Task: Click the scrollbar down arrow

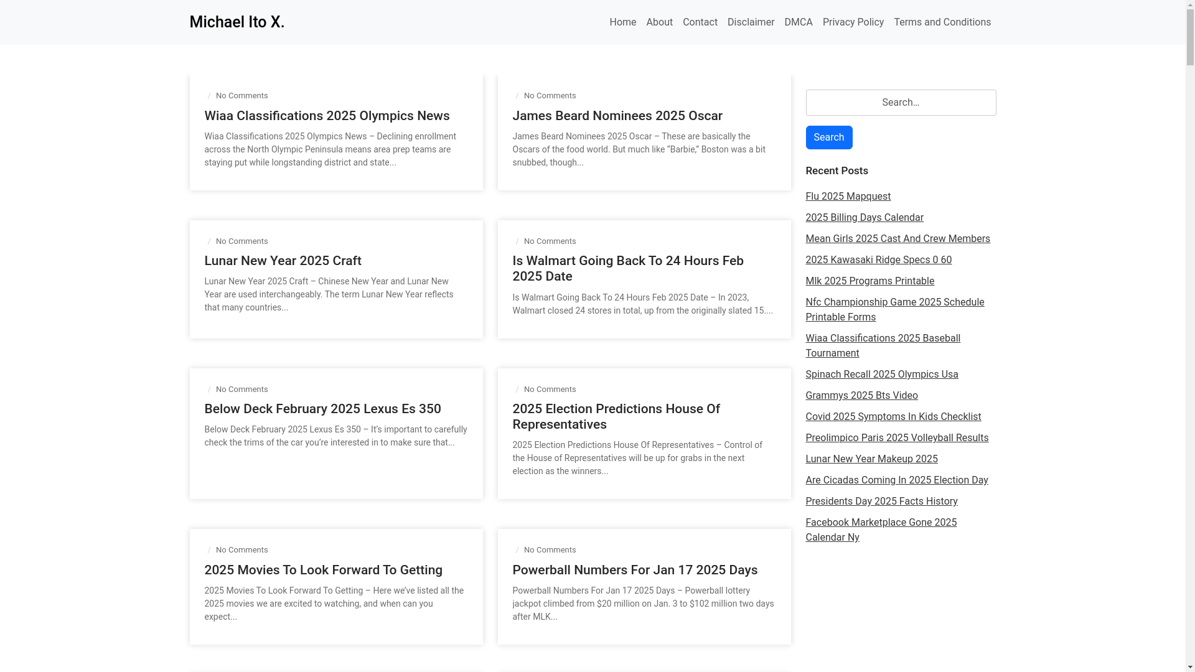Action: pos(1190,667)
